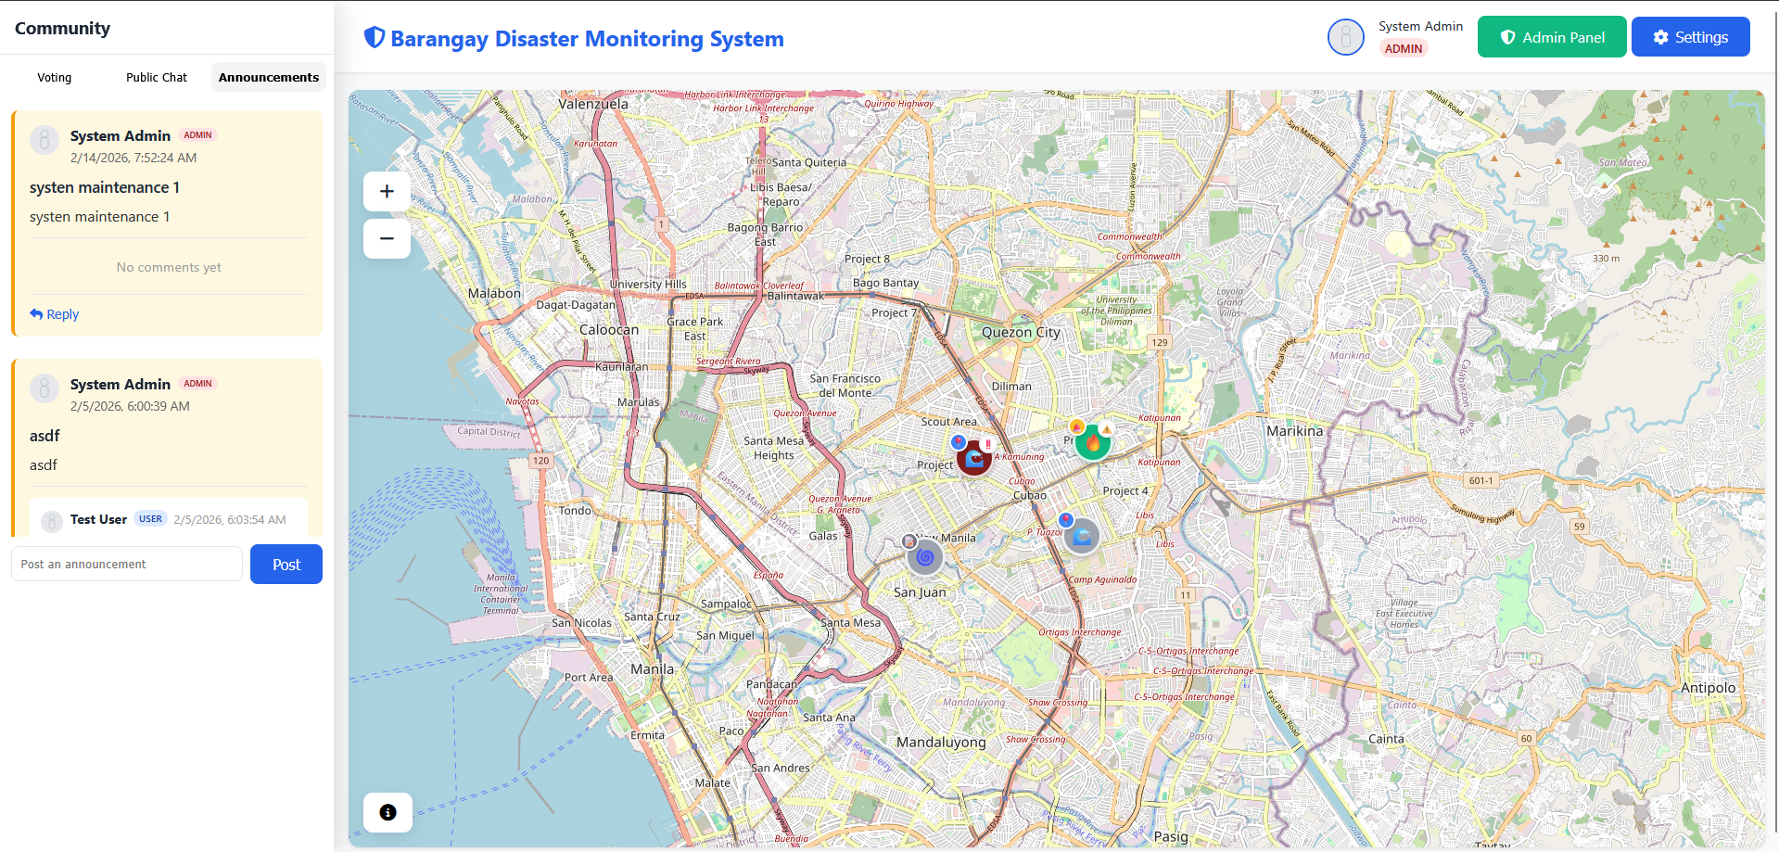Image resolution: width=1779 pixels, height=852 pixels.
Task: Click the 'Test User' commenter name
Action: click(98, 519)
